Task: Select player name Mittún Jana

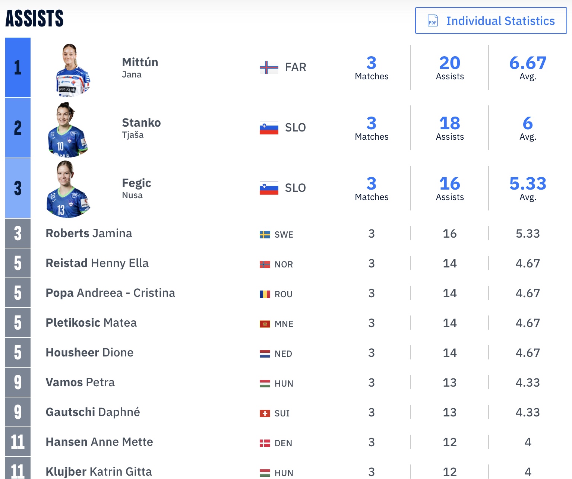Action: pyautogui.click(x=140, y=67)
